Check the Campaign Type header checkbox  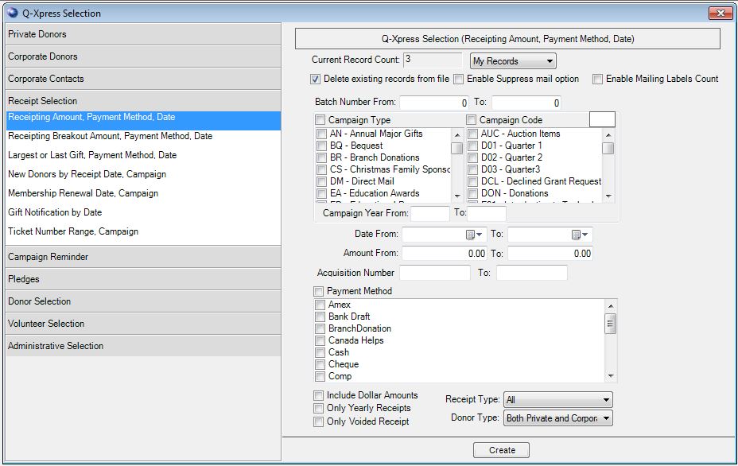pos(320,120)
